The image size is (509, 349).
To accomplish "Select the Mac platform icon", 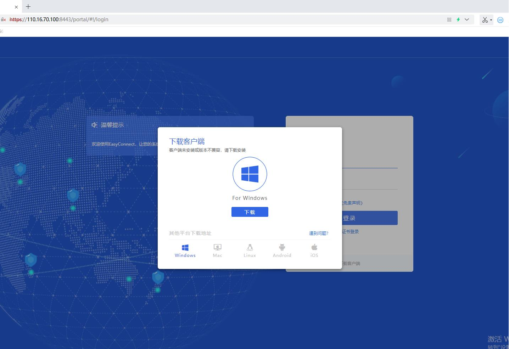I will click(x=217, y=248).
